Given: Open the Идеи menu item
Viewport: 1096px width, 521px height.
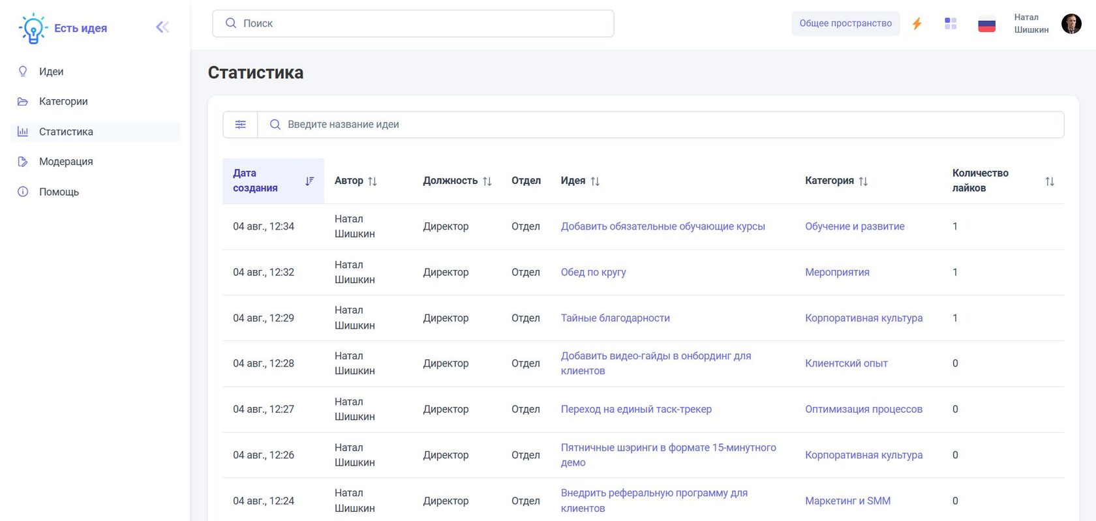Looking at the screenshot, I should (x=51, y=72).
